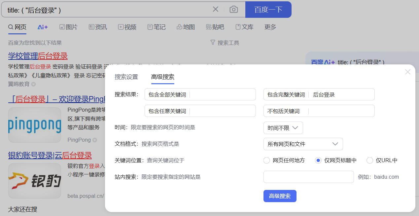
Task: Click the blue 高级搜索 submit button
Action: click(x=280, y=196)
